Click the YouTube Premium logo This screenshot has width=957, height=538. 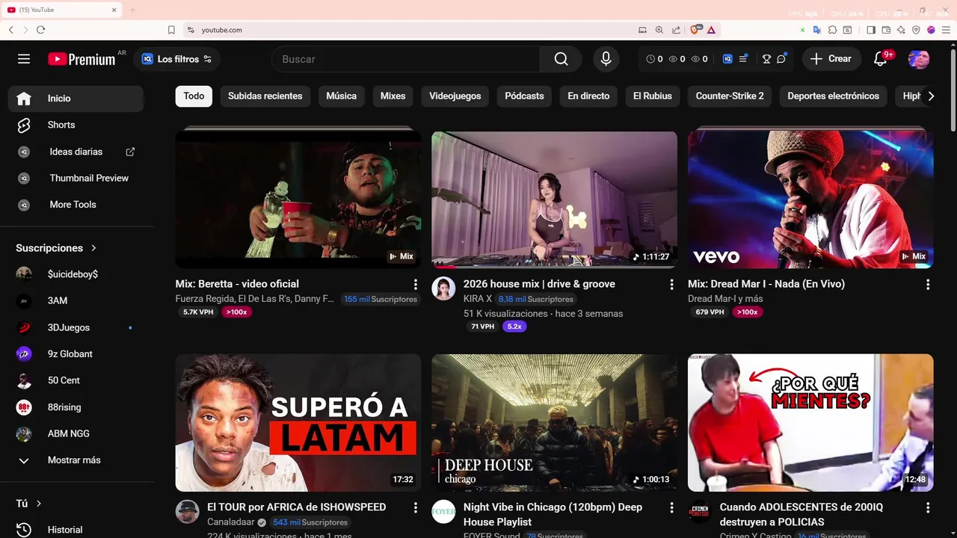[x=82, y=59]
